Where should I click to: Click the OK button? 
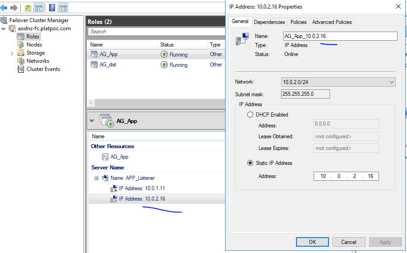pyautogui.click(x=312, y=242)
